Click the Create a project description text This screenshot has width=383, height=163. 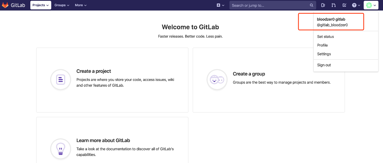(x=125, y=82)
